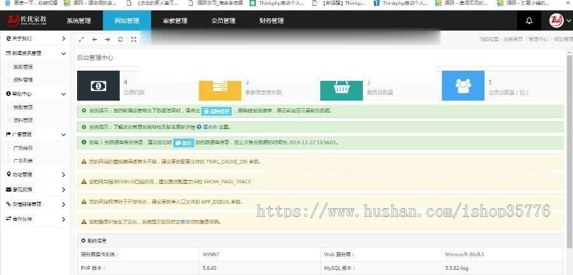Viewport: 573px width, 275px height.
Task: Collapse the 新闻资讯管理 sidebar section
Action: [x=35, y=53]
